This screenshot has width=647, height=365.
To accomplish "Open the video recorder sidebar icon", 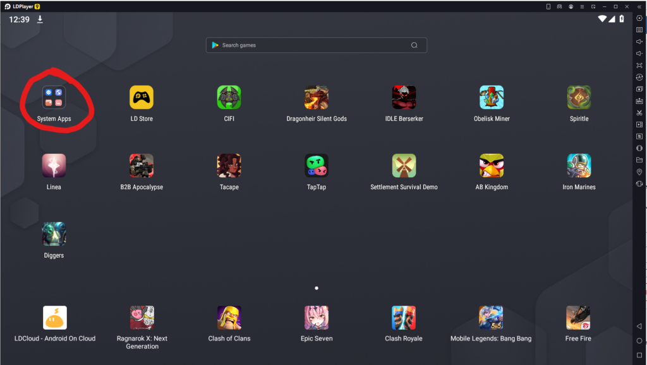I will tap(639, 124).
